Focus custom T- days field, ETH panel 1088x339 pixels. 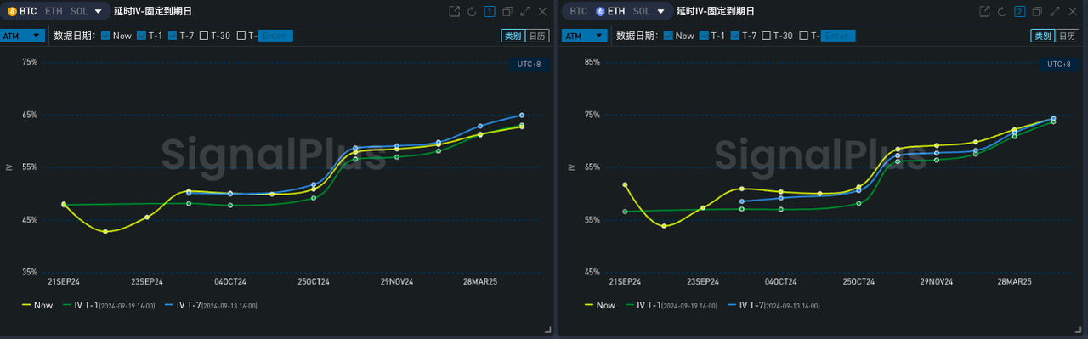click(838, 36)
